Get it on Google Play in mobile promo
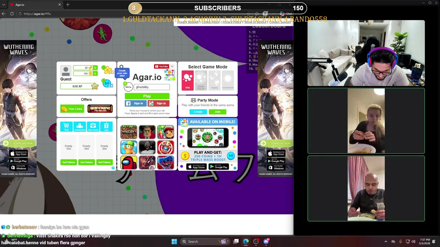 pyautogui.click(x=219, y=167)
